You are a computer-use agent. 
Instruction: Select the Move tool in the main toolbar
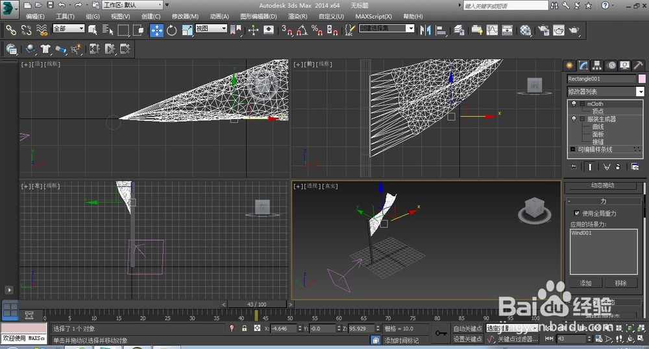pos(156,30)
